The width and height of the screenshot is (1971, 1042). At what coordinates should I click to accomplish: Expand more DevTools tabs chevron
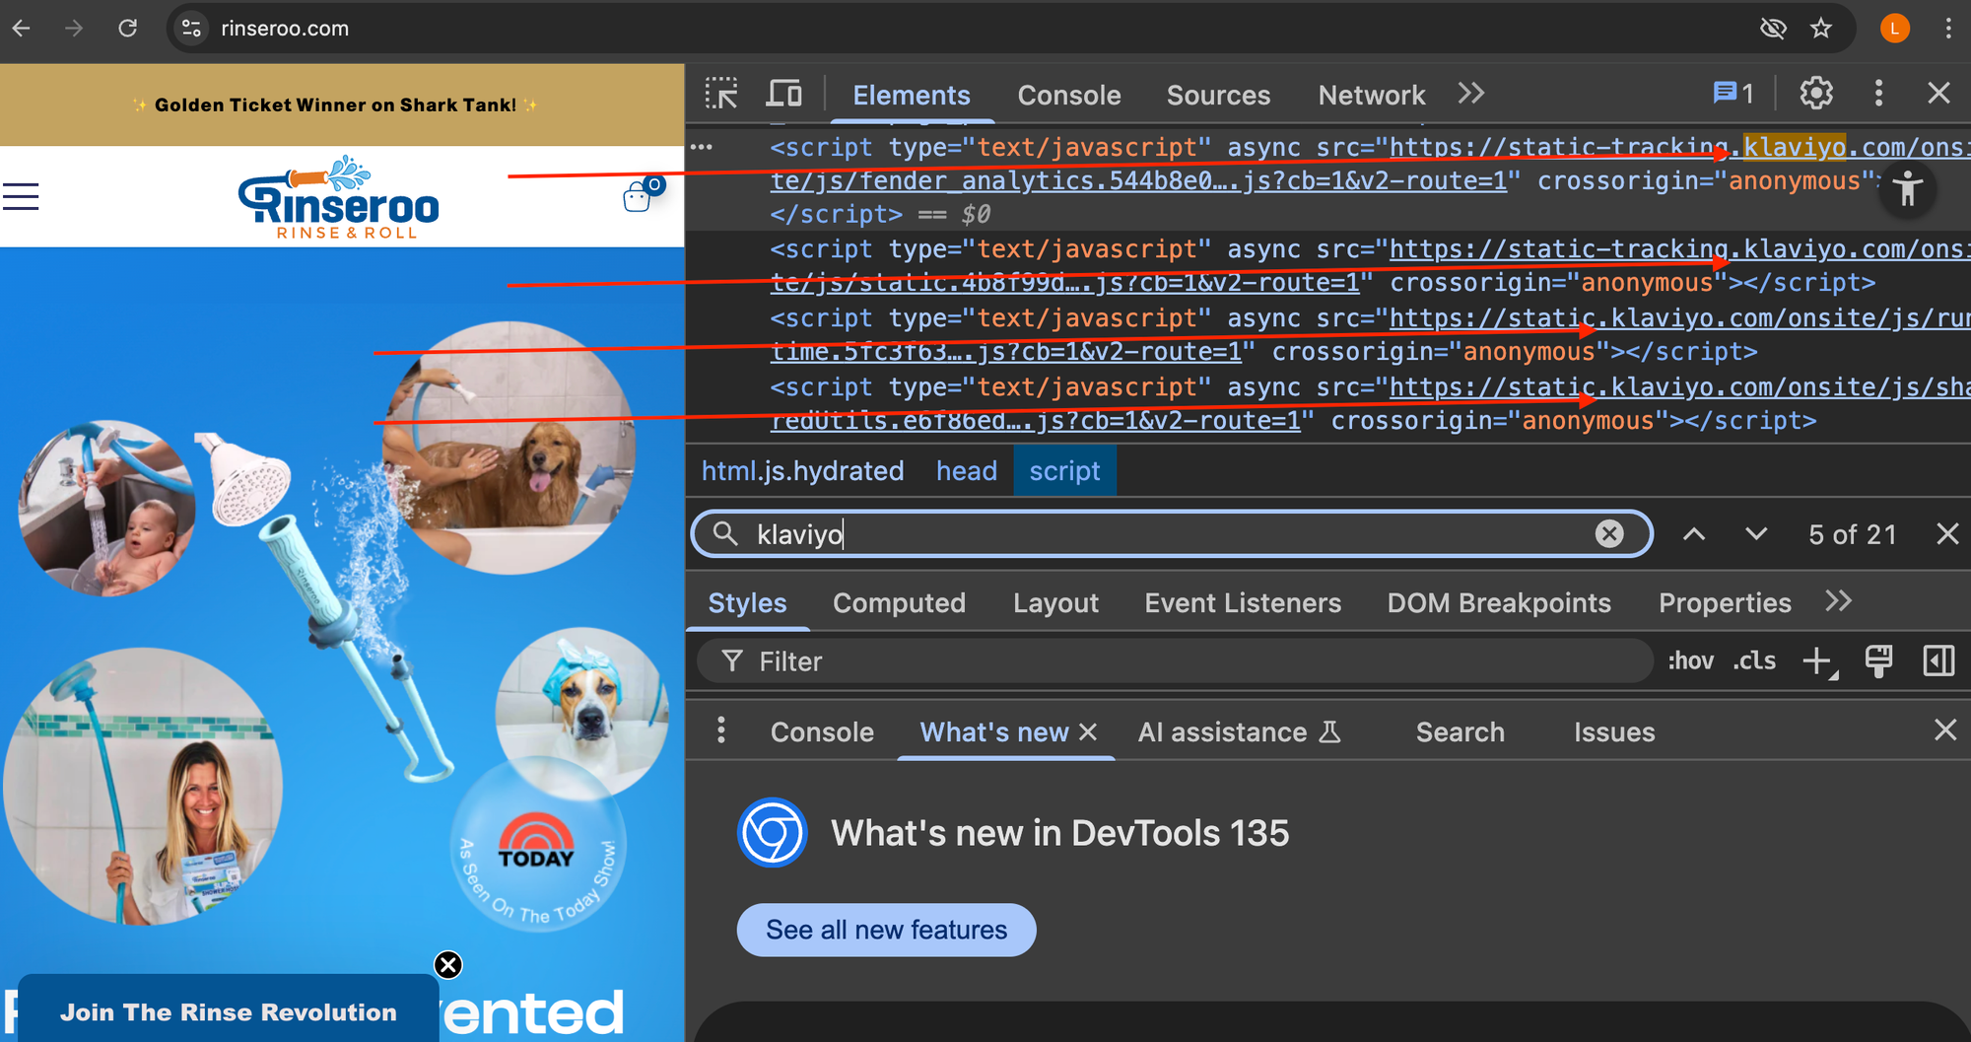pos(1471,94)
